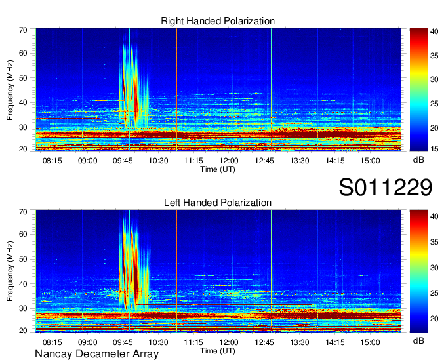Click the 12:00 tick under Right Handed plot
The height and width of the screenshot is (362, 446).
[229, 161]
